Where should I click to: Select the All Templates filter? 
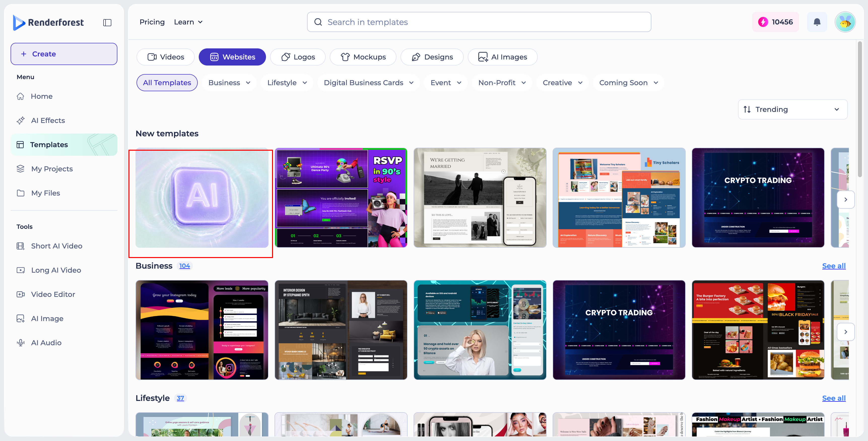tap(167, 83)
